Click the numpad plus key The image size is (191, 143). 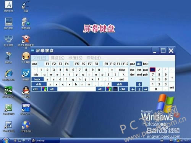point(172,77)
